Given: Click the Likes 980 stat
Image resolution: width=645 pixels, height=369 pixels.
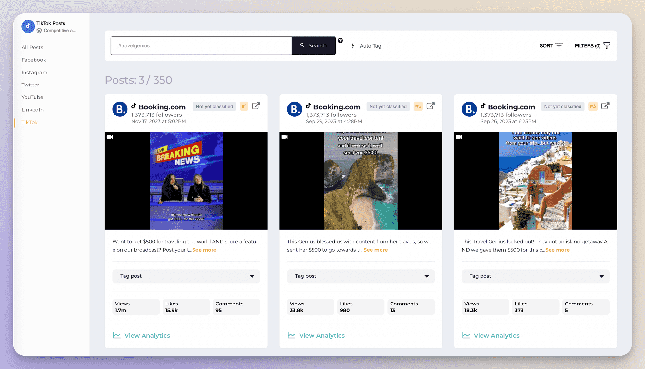Looking at the screenshot, I should (361, 307).
